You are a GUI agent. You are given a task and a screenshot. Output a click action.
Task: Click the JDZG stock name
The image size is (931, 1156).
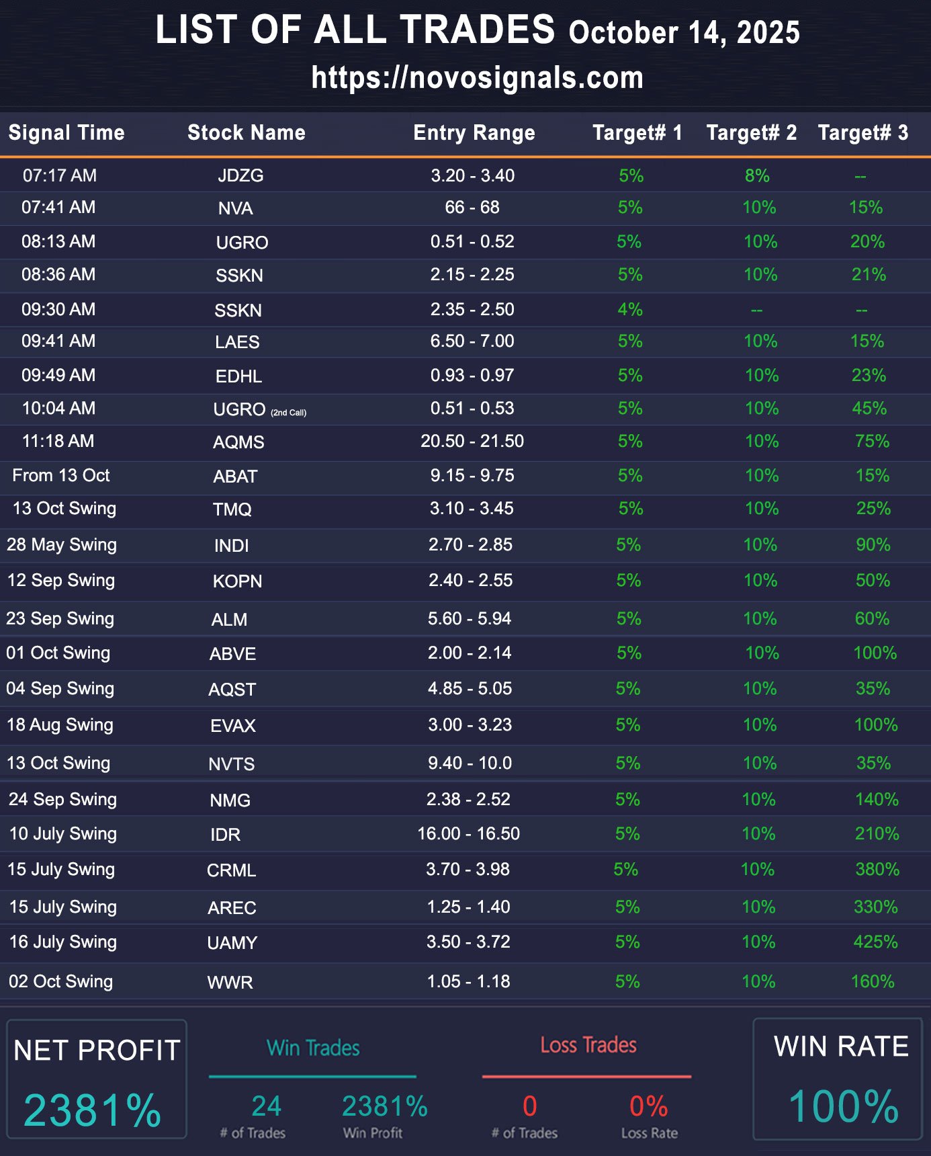tap(240, 176)
